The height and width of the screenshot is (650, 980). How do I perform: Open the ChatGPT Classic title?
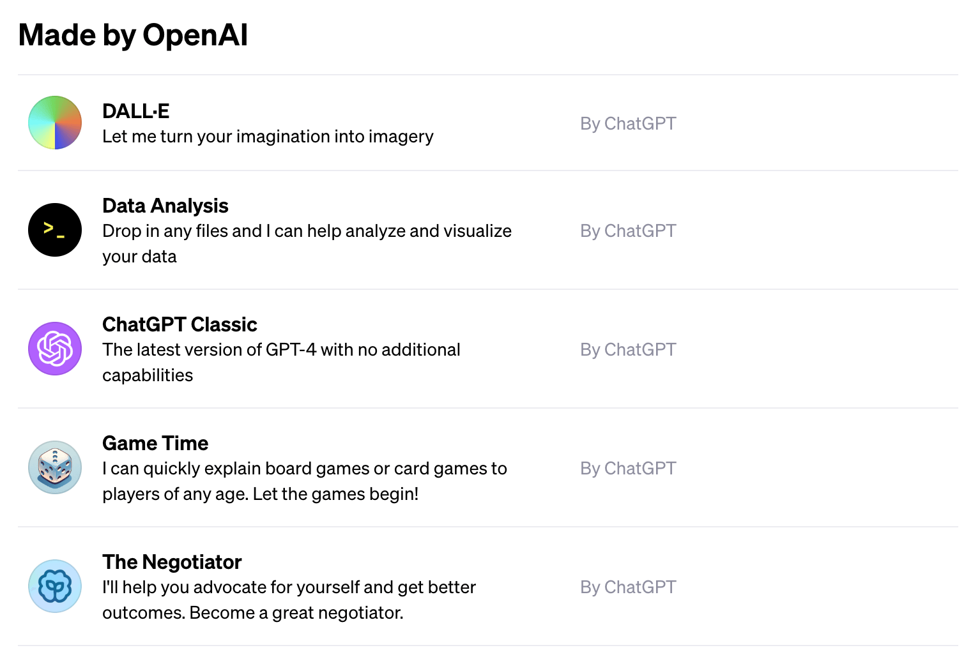pyautogui.click(x=180, y=324)
